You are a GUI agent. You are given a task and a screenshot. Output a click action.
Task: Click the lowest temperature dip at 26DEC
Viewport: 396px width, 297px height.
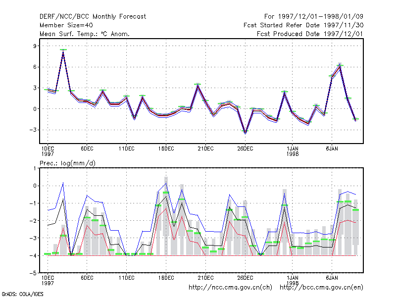click(x=245, y=132)
